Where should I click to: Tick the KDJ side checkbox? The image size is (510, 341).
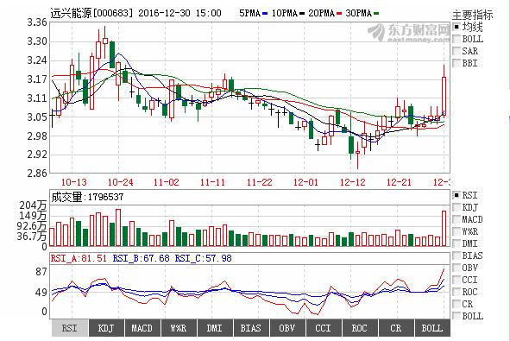tap(457, 207)
